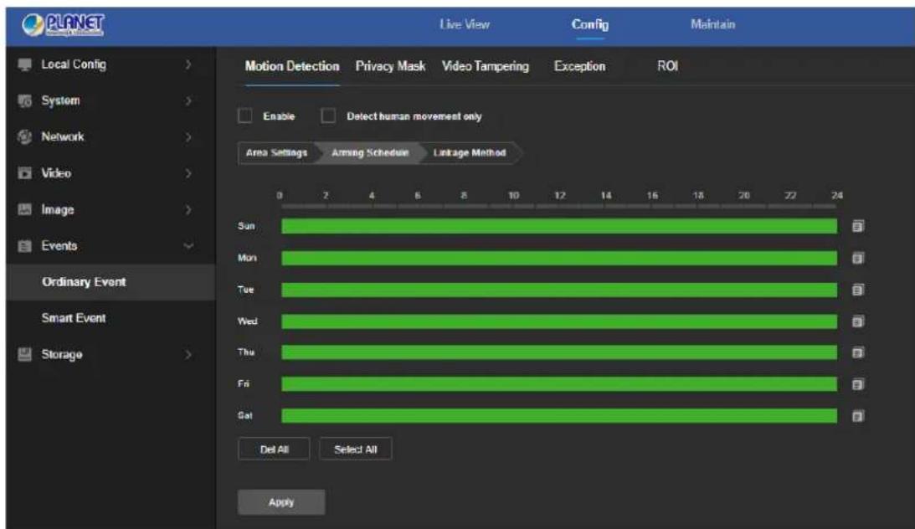Click the copy icon for Saturday schedule
The width and height of the screenshot is (915, 529).
(857, 416)
